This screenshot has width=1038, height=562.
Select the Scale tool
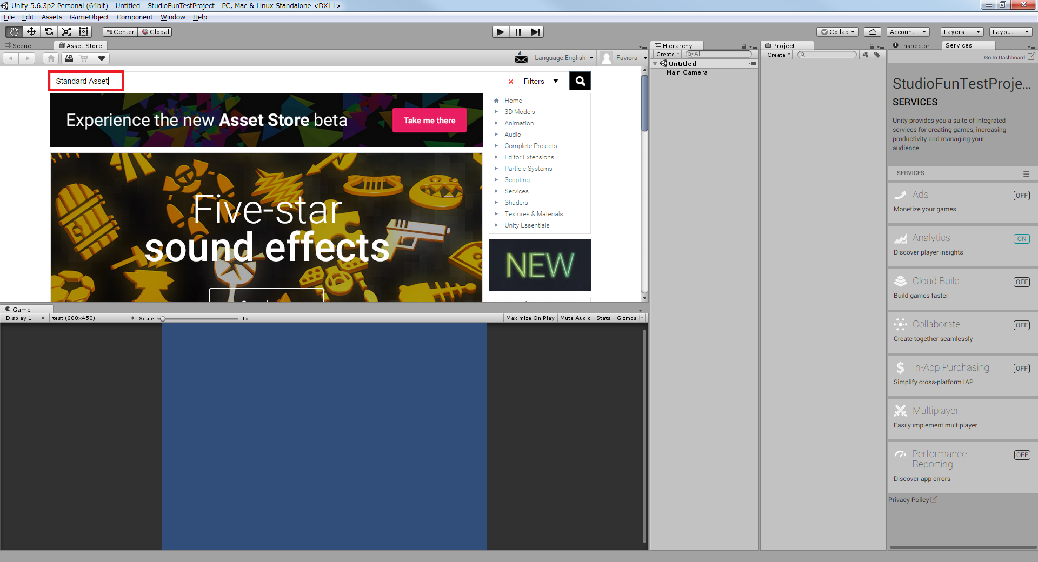click(x=66, y=32)
